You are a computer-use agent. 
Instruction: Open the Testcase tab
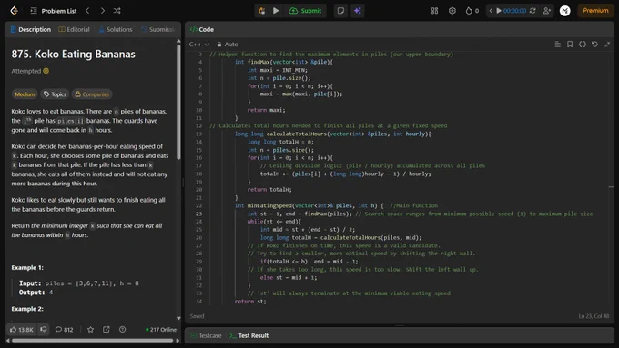206,336
